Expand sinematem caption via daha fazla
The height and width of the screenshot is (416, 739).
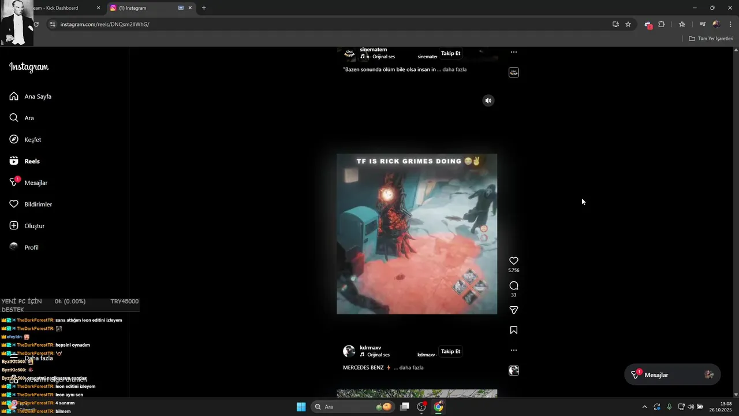(454, 69)
